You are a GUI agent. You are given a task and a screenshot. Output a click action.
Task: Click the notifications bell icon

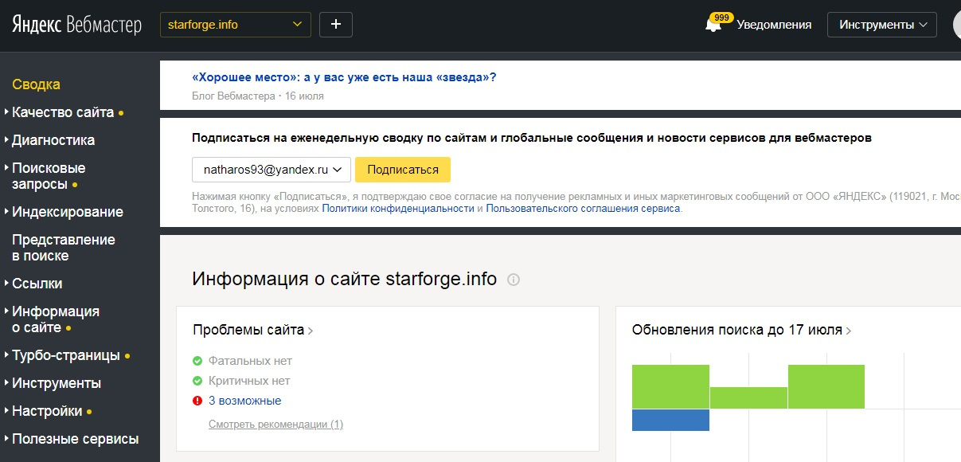[713, 25]
